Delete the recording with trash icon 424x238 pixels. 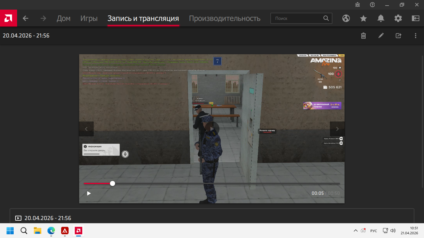[x=363, y=36]
